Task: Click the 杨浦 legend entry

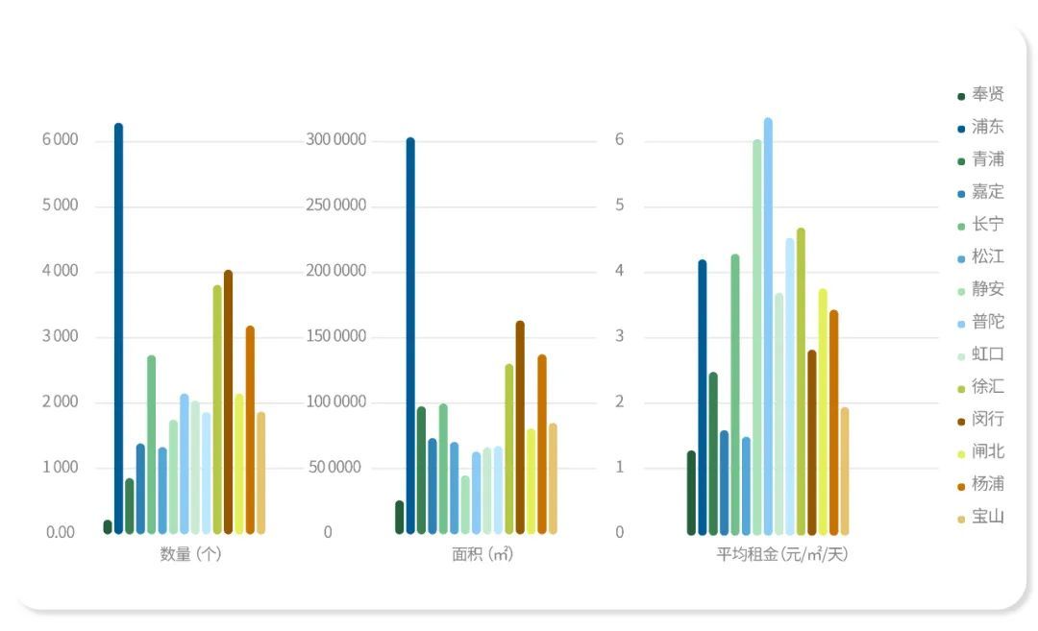Action: pos(980,484)
